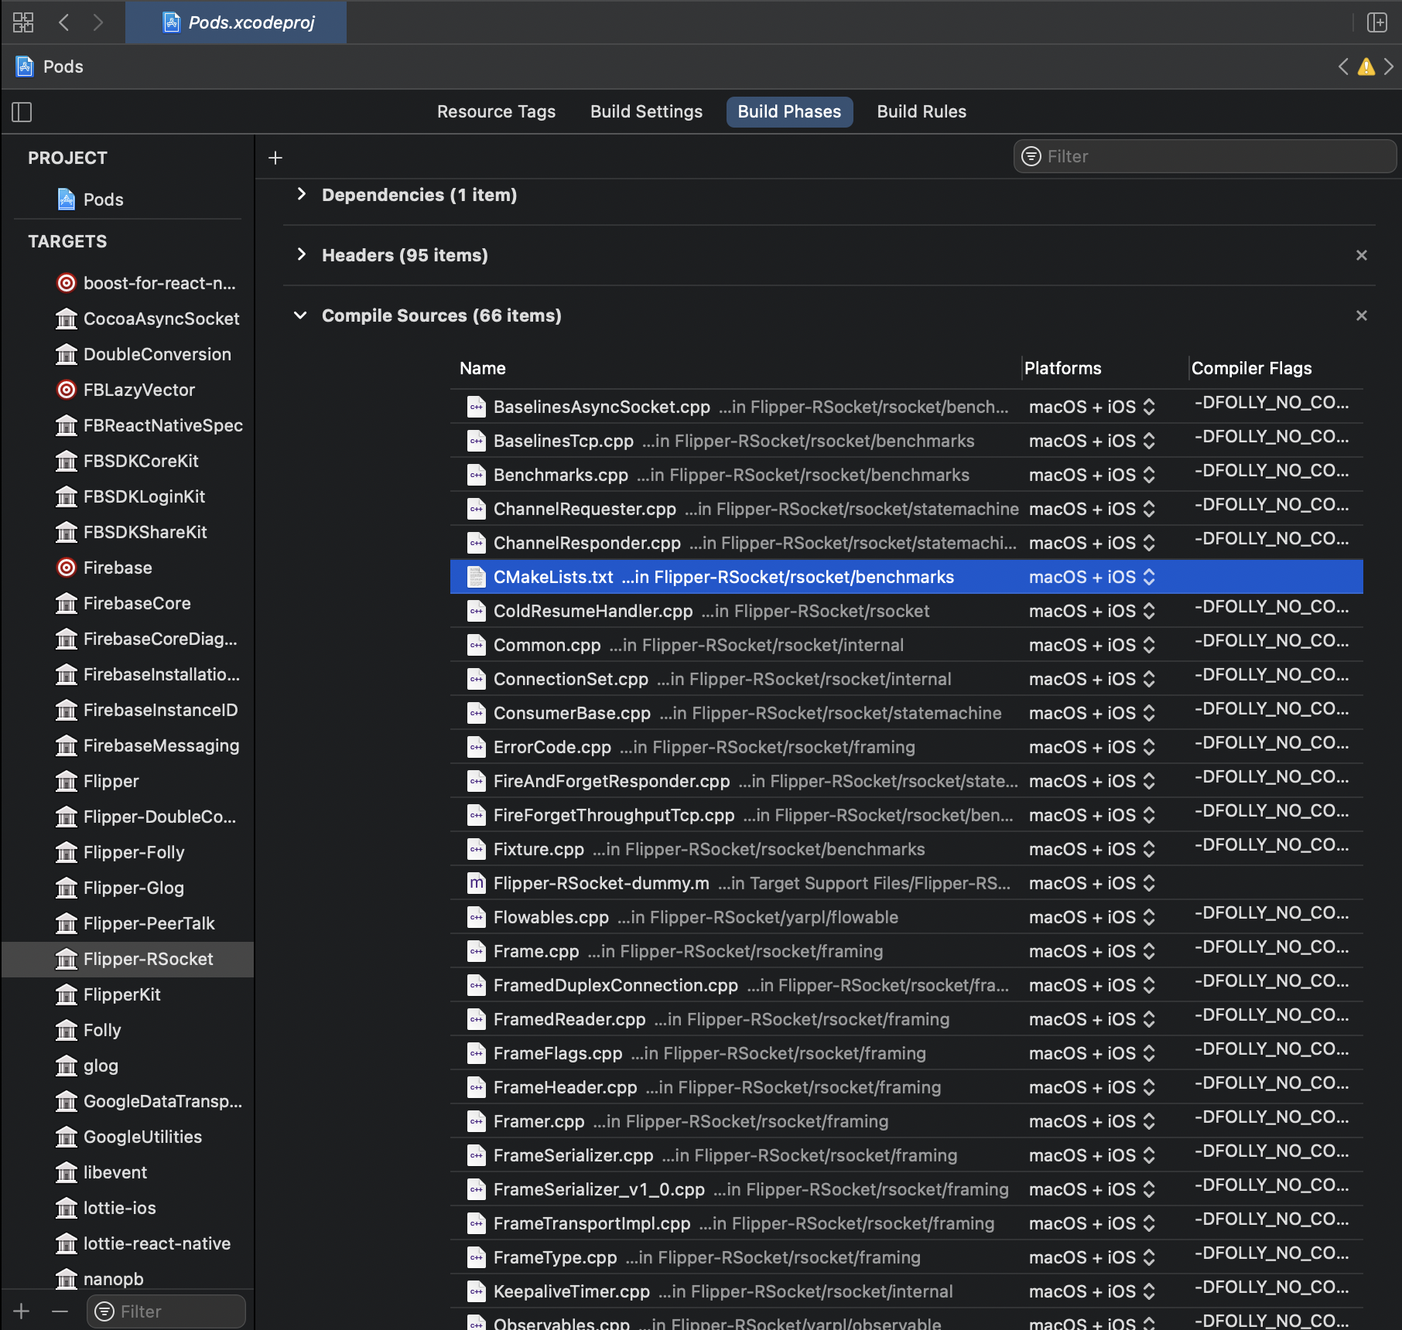The image size is (1402, 1330).
Task: Add a new build phase with plus
Action: [x=275, y=158]
